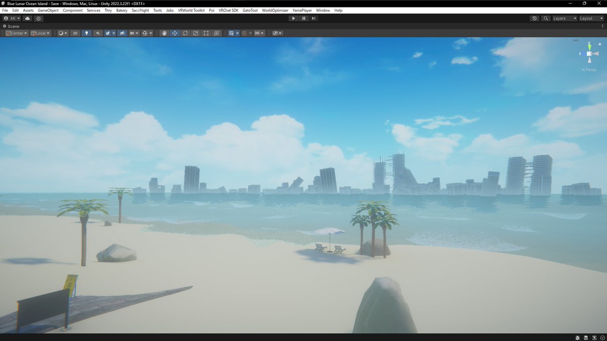Screen dimensions: 607x341
Task: Select the Transform tool
Action: pyautogui.click(x=217, y=33)
